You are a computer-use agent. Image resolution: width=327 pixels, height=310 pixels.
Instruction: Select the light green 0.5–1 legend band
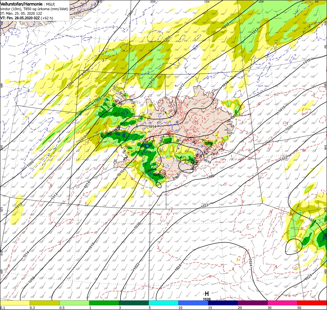(x=74, y=303)
